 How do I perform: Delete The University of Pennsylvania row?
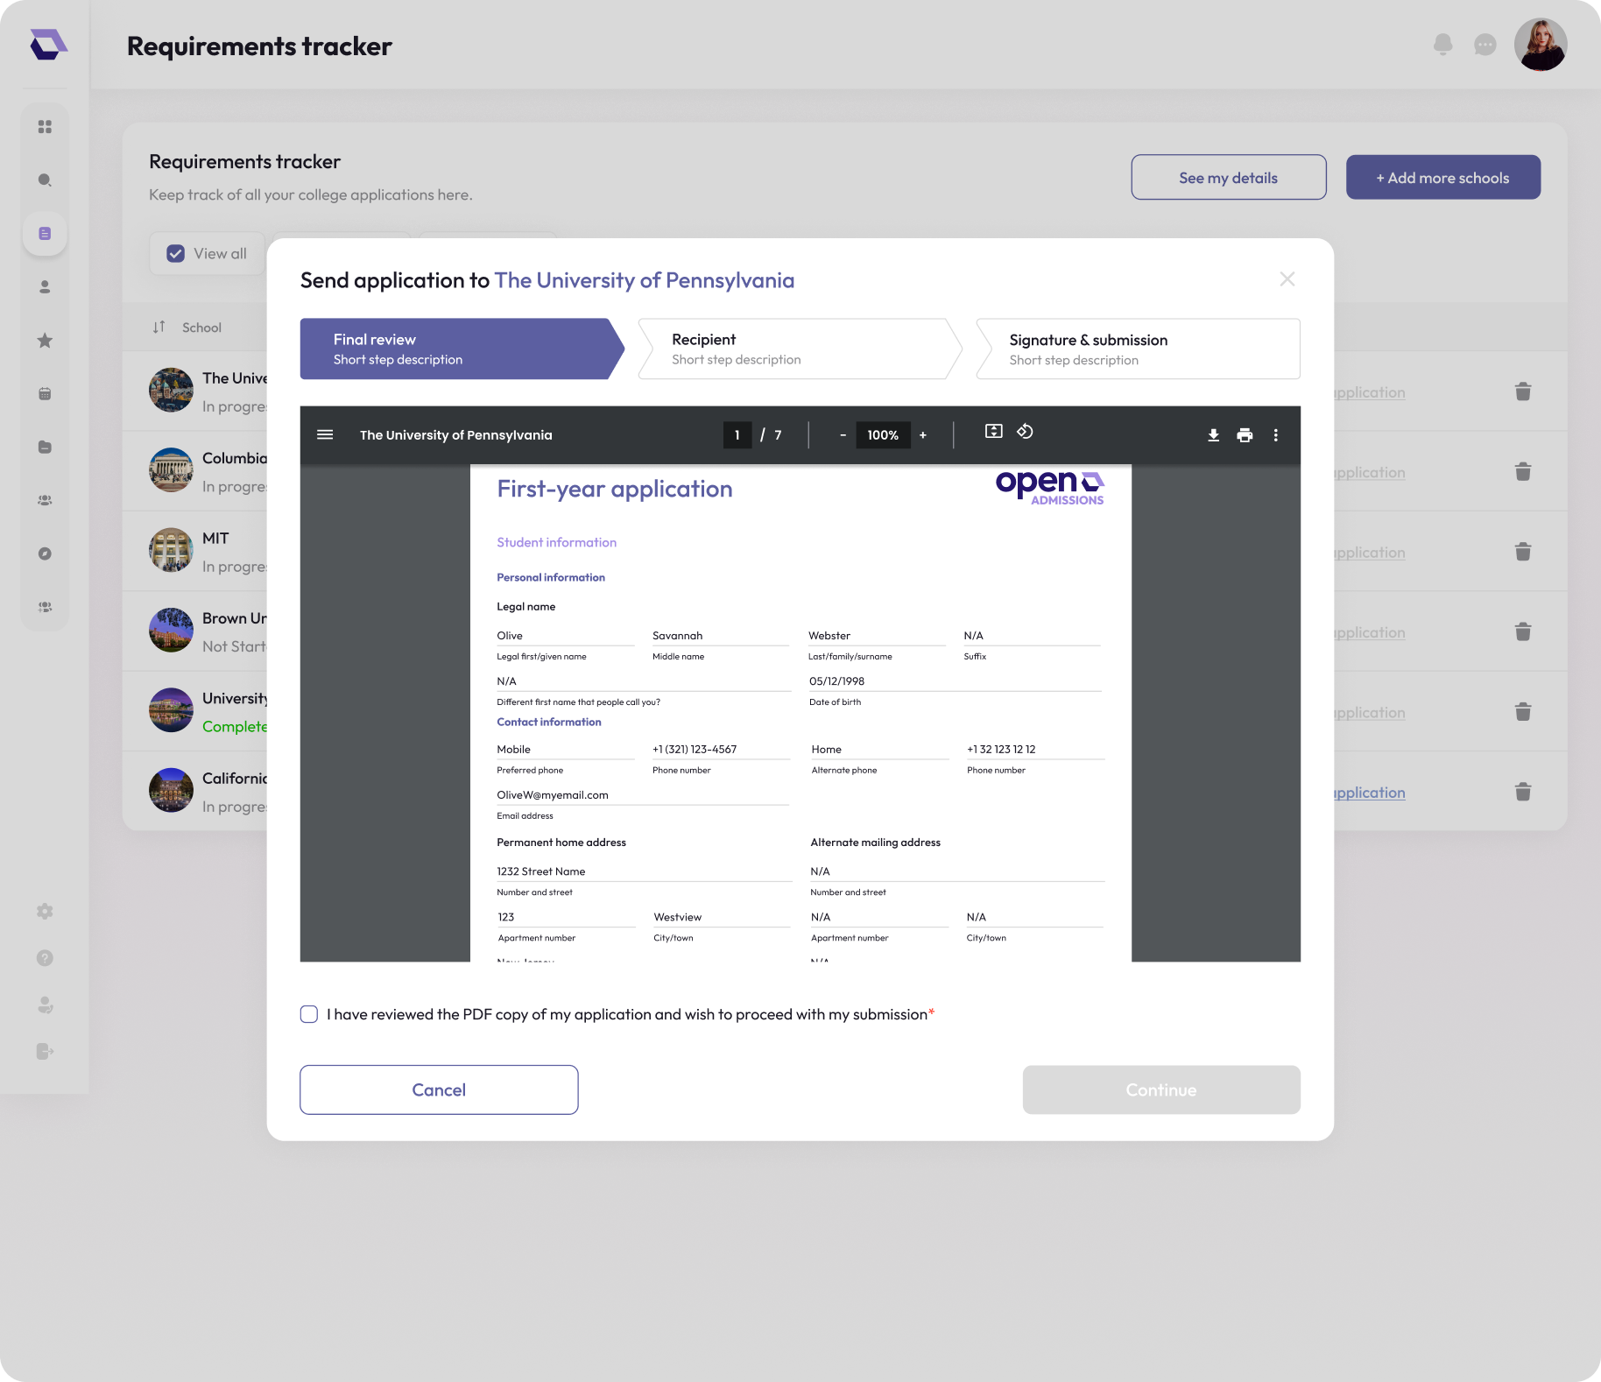pyautogui.click(x=1523, y=391)
